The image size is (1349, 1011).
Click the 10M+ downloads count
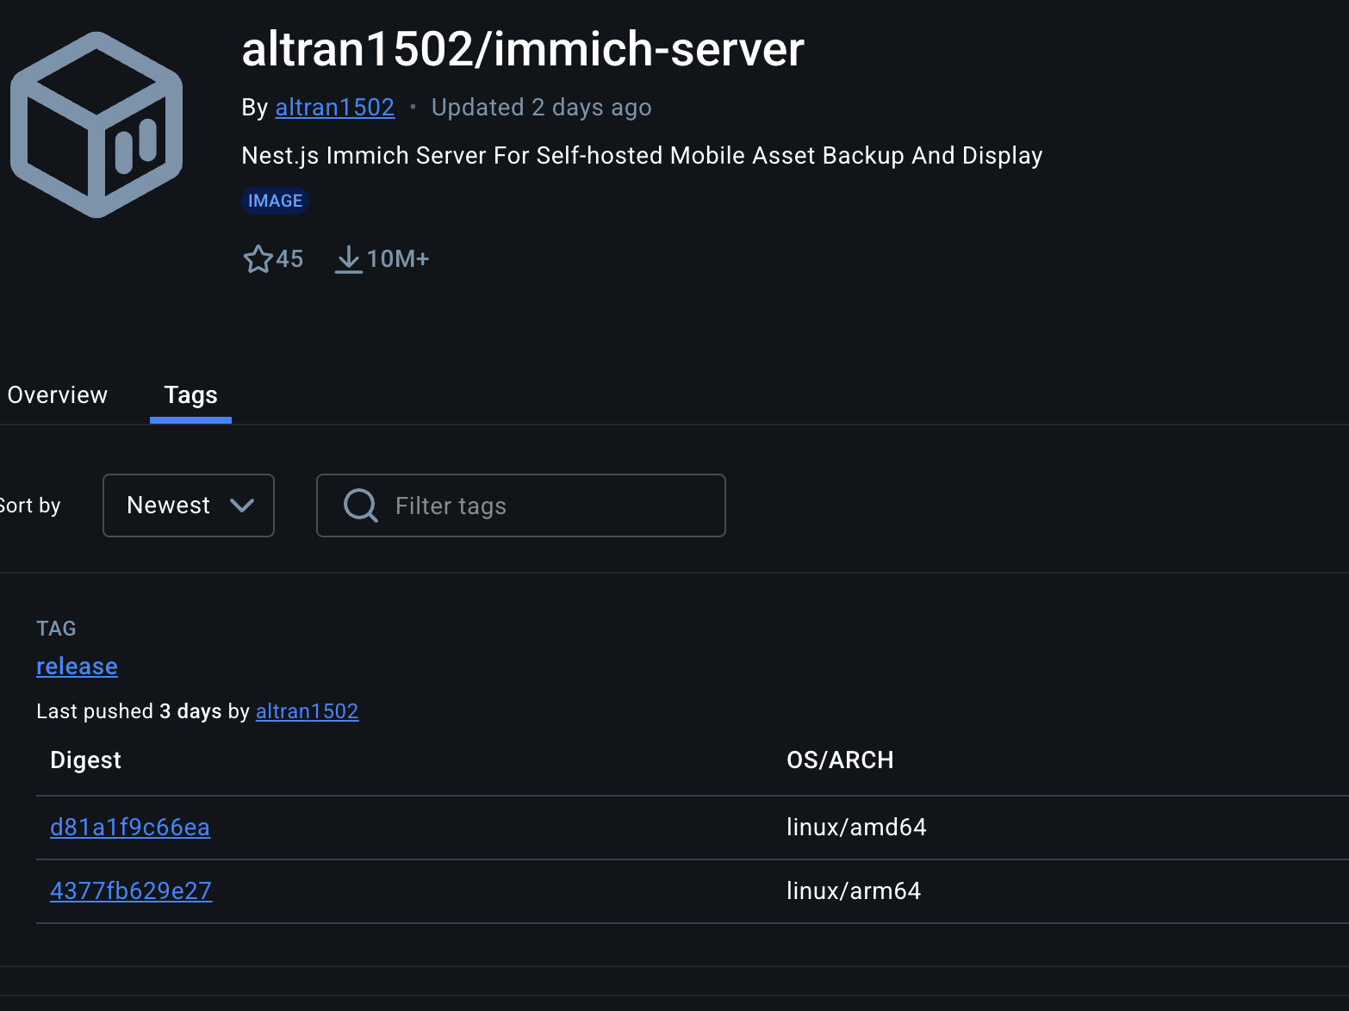pos(397,259)
